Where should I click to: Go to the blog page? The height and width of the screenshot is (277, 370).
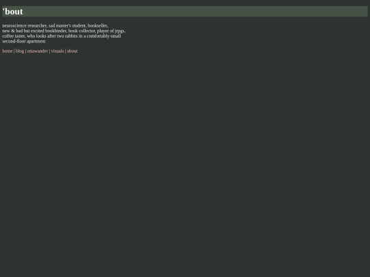point(20,51)
